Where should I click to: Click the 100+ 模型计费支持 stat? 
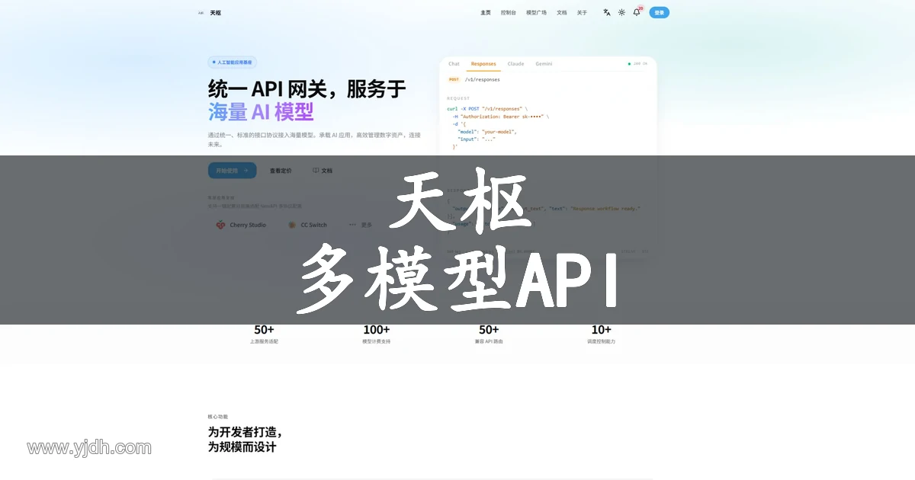[376, 334]
